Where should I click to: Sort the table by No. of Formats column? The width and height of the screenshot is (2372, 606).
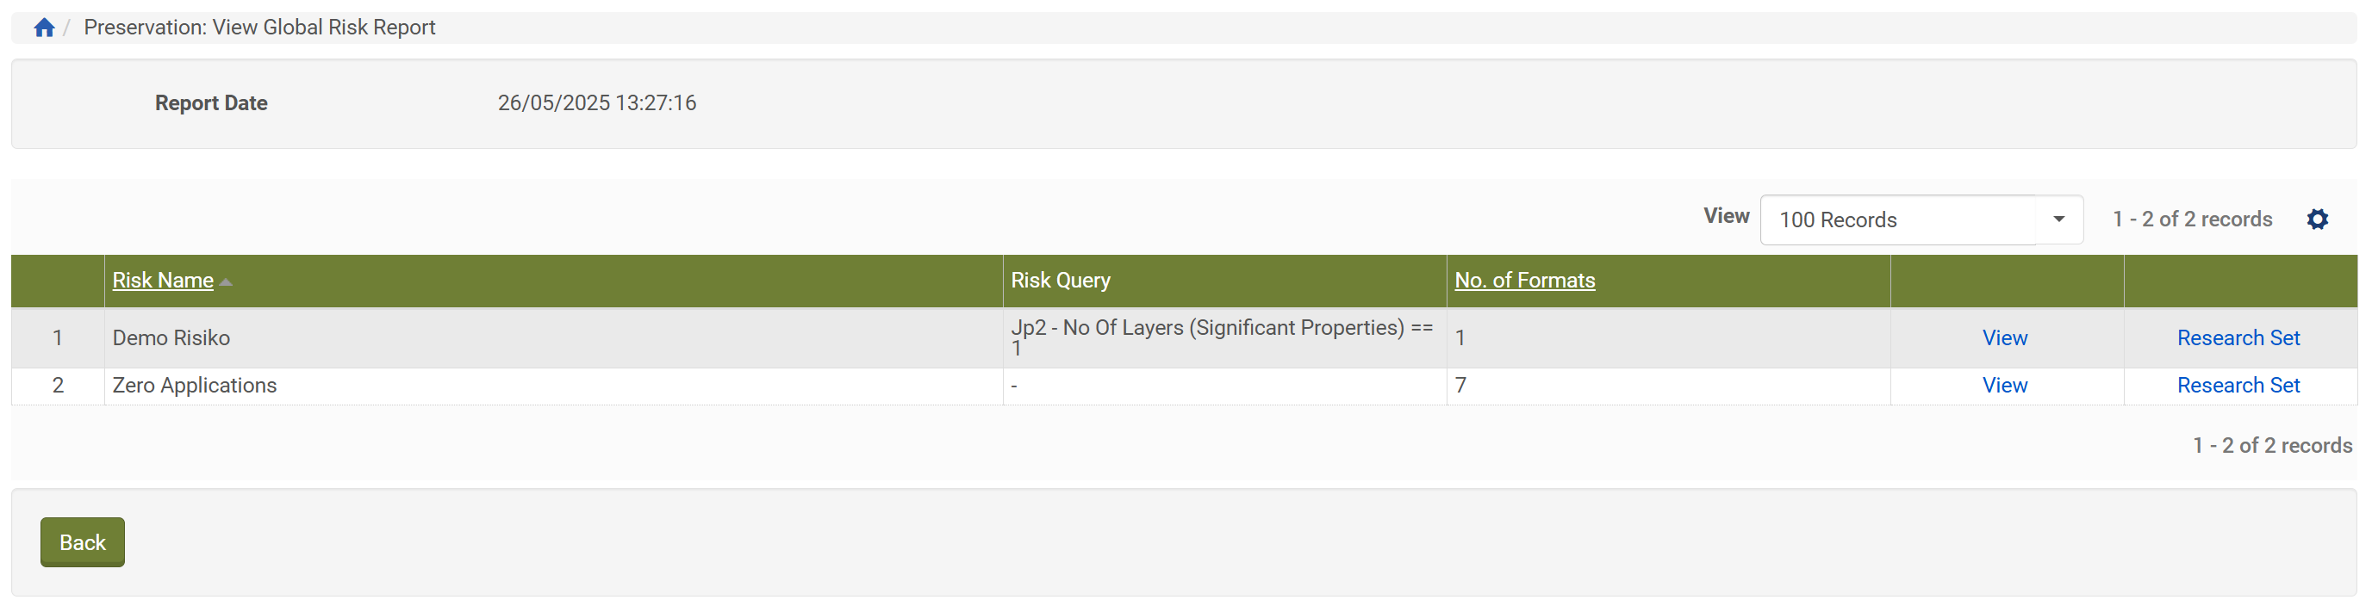click(1524, 280)
